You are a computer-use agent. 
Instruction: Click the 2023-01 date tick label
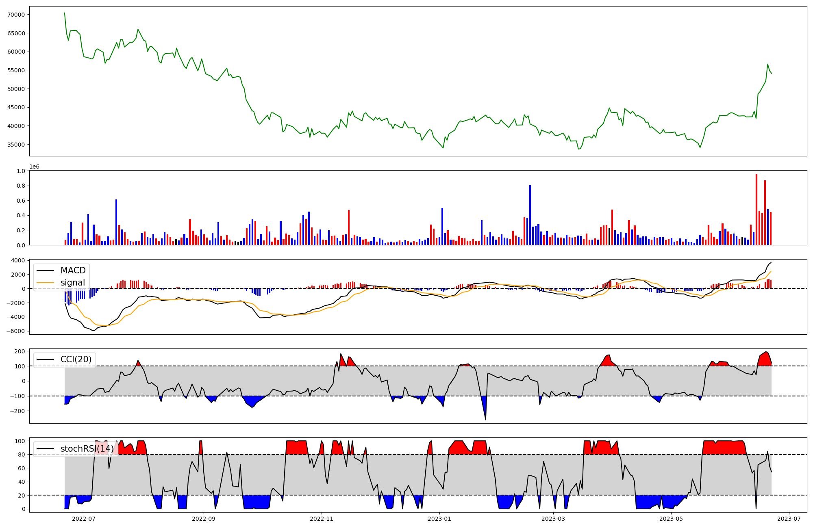pos(439,519)
